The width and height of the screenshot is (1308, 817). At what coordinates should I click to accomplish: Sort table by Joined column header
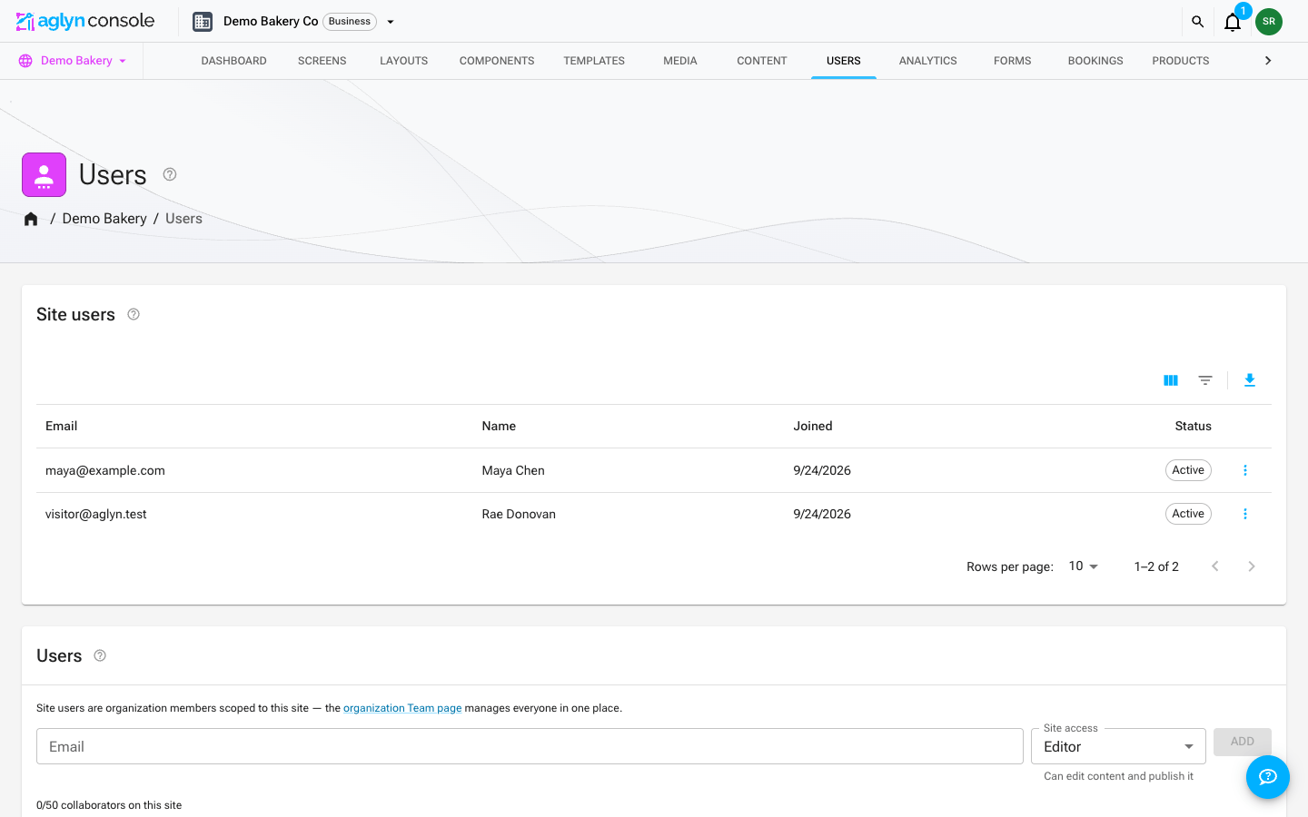pos(813,427)
